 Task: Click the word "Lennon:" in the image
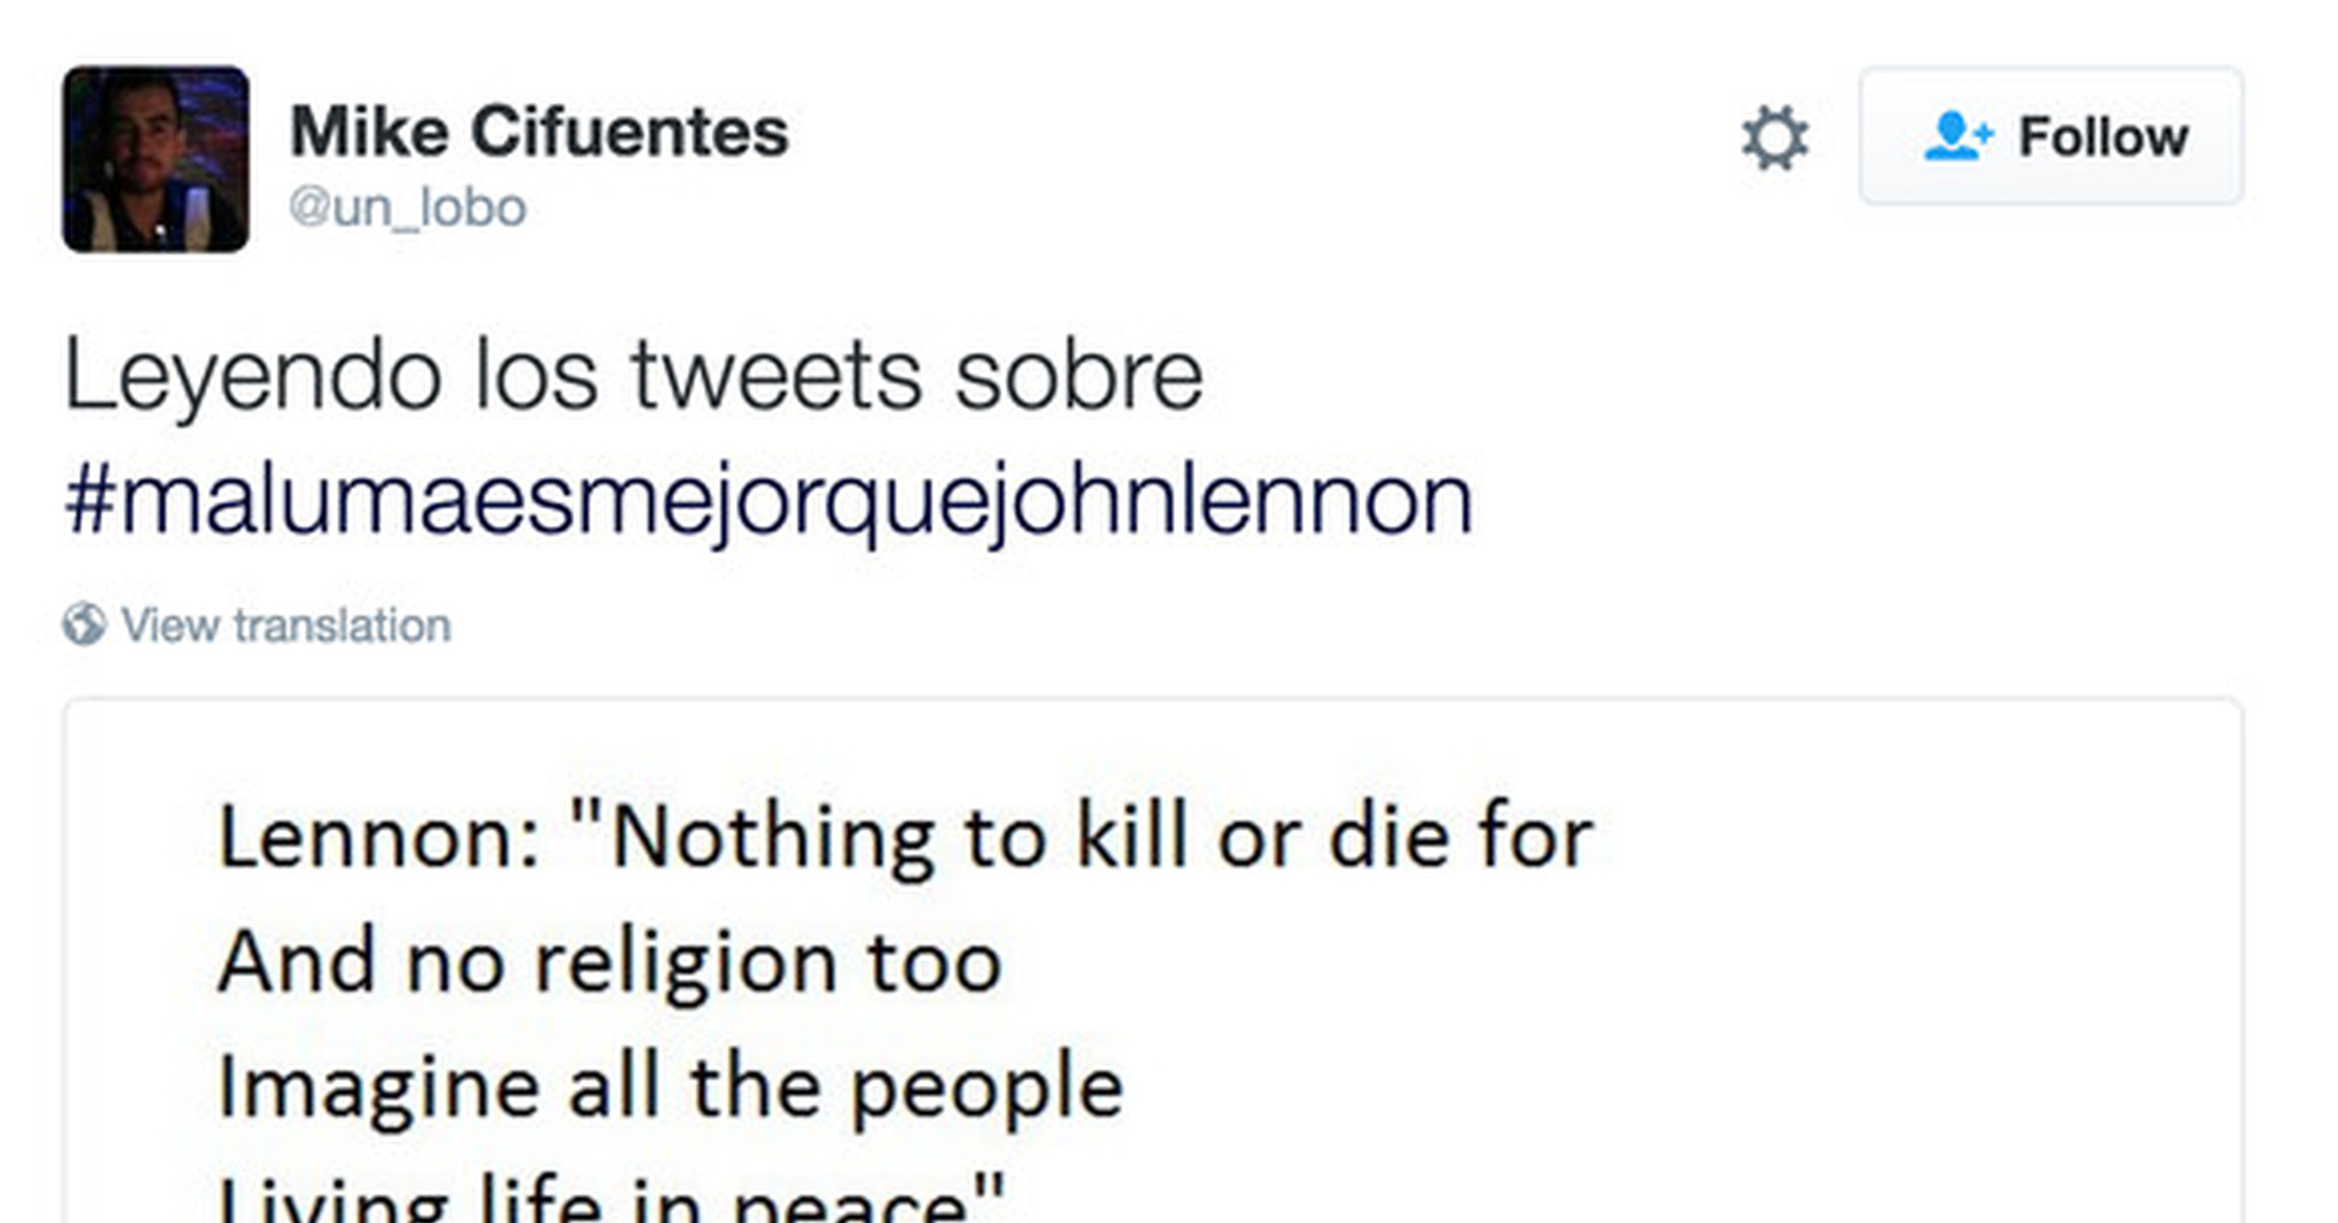(379, 837)
